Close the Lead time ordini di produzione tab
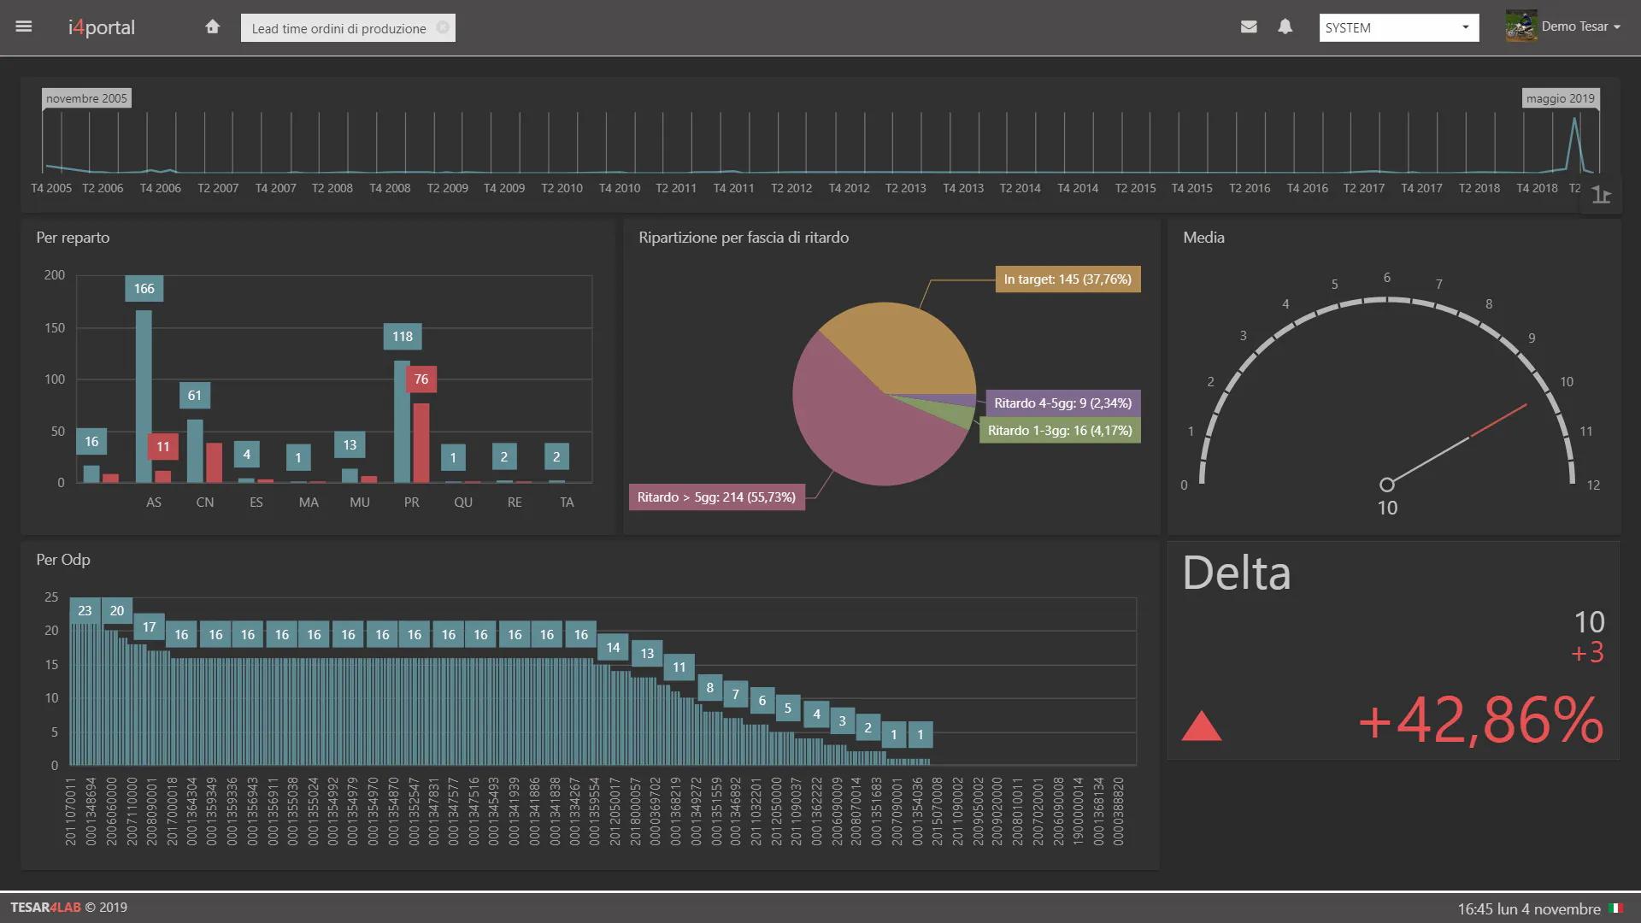1641x923 pixels. pyautogui.click(x=443, y=27)
